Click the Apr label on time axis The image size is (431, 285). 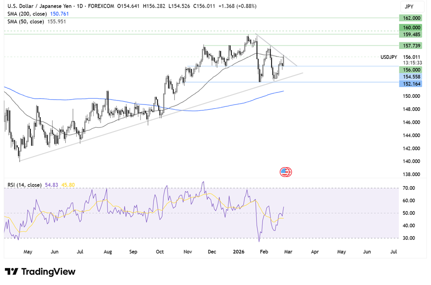pos(315,252)
